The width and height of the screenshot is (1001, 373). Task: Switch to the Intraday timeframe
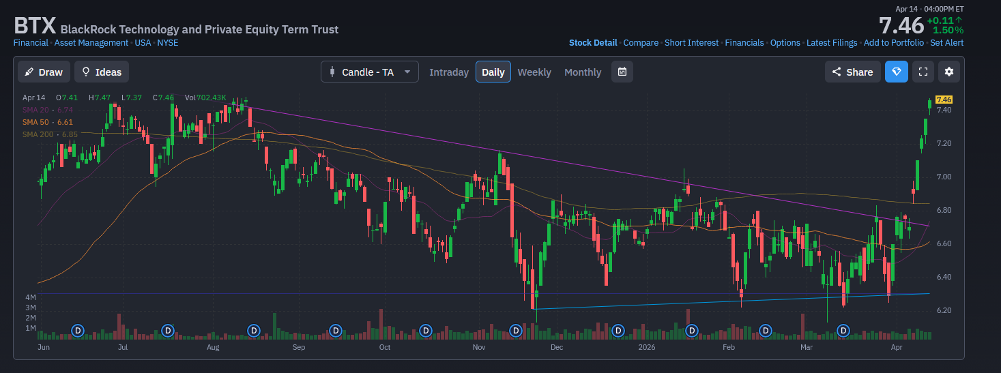(x=449, y=72)
